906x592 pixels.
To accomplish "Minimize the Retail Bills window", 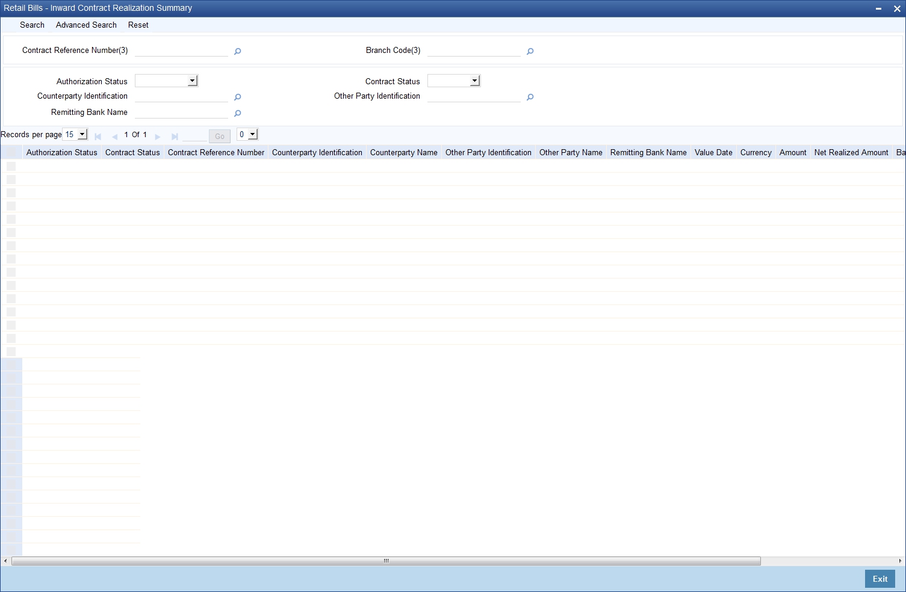I will click(x=879, y=9).
